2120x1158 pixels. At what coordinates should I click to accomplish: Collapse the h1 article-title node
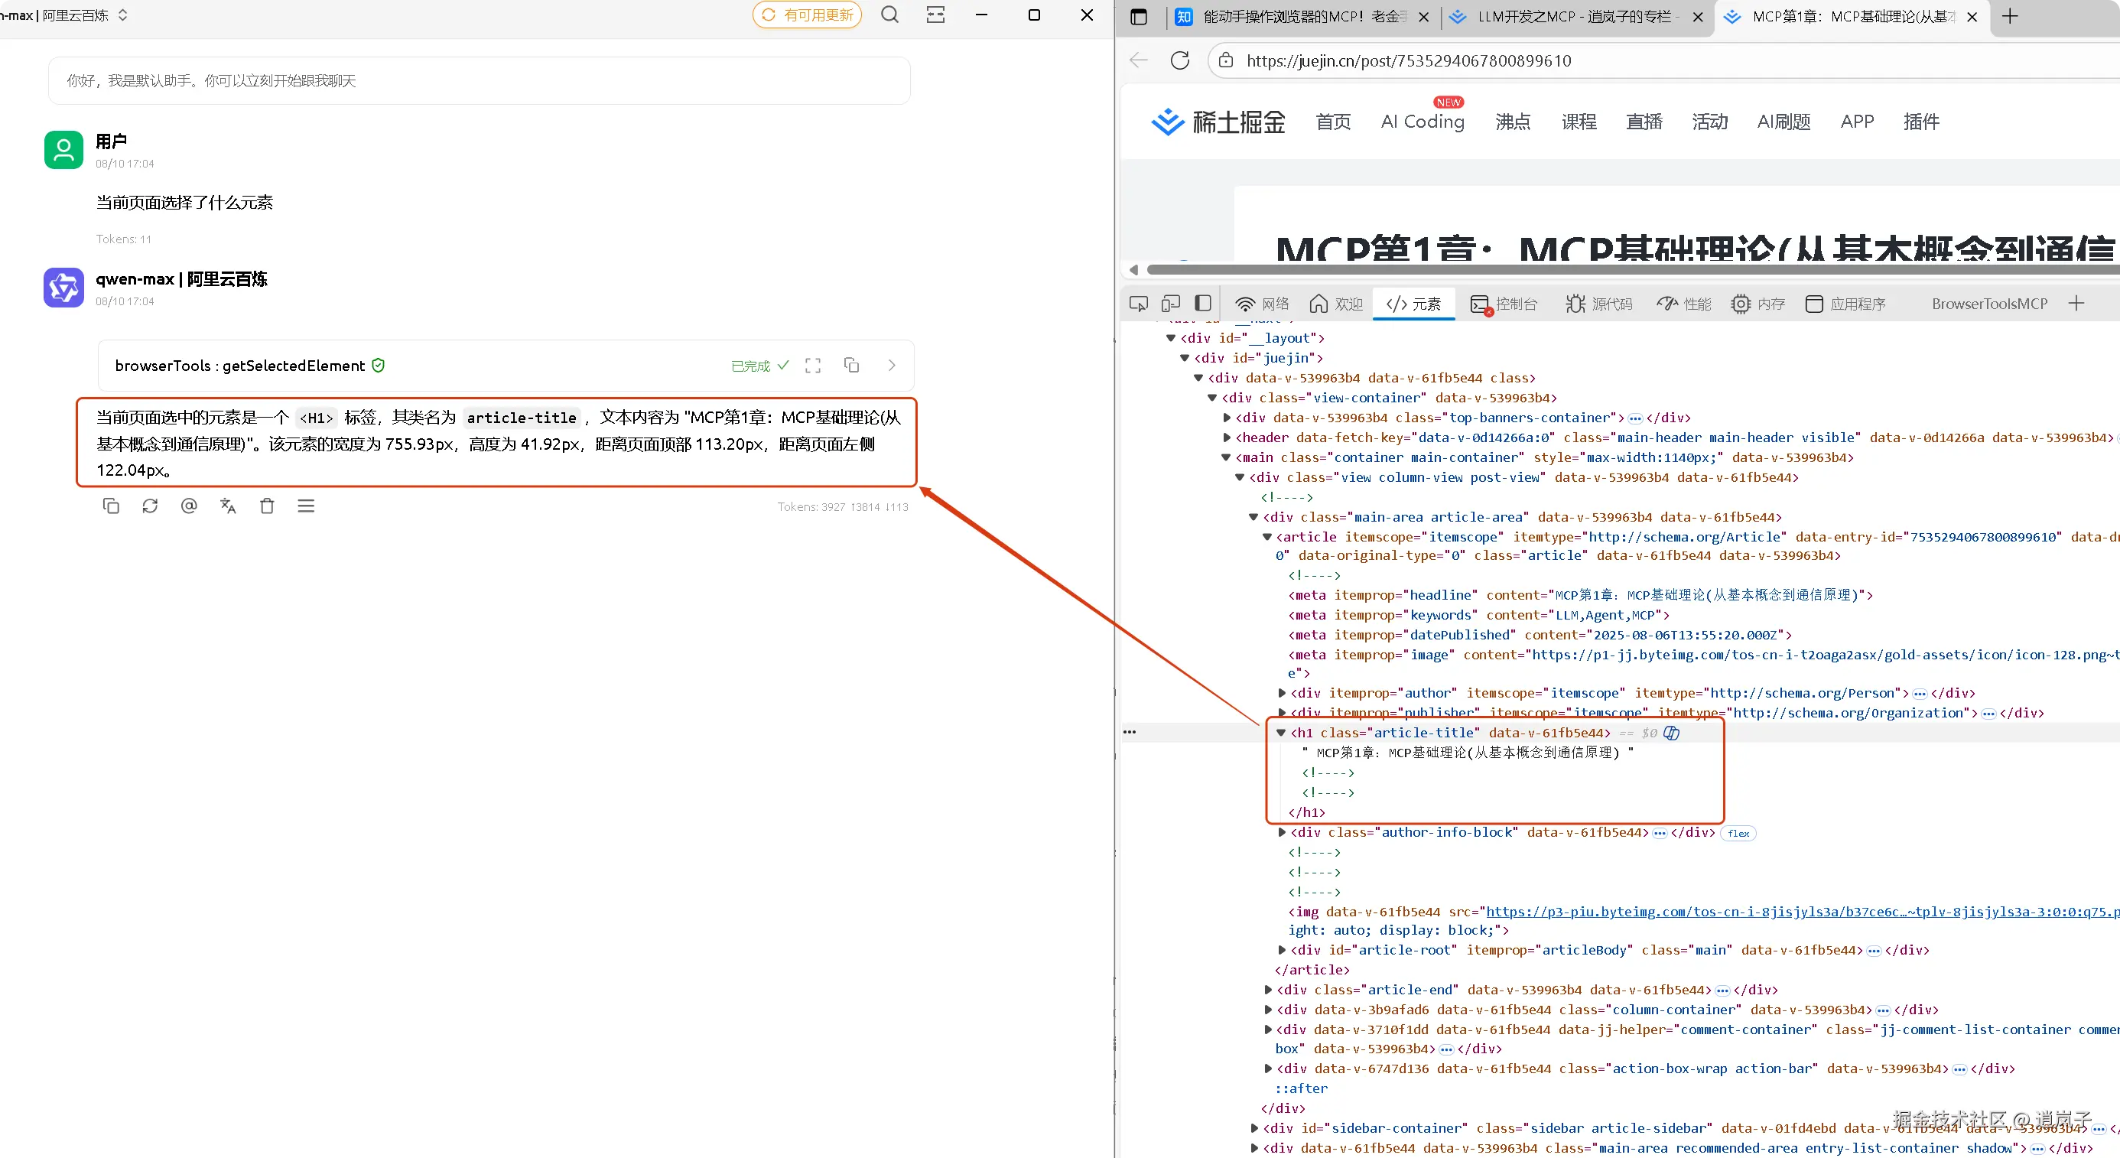coord(1281,733)
